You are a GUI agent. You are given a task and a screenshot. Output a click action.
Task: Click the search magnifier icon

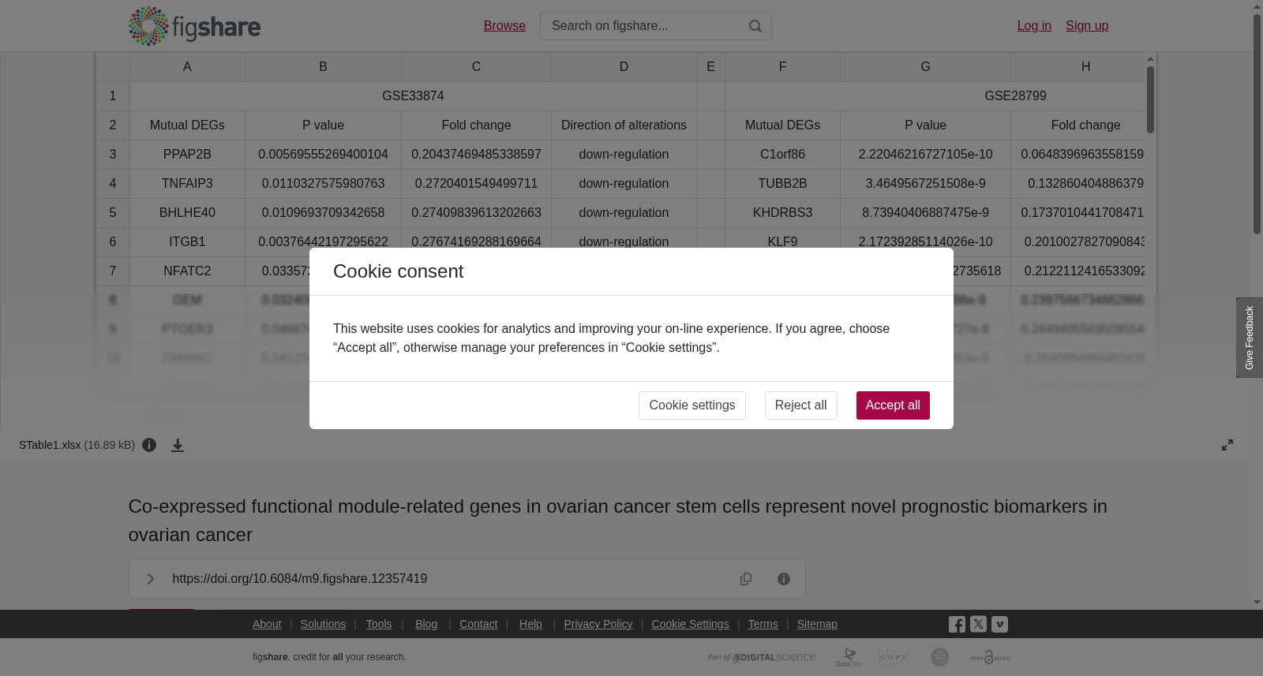pos(755,26)
